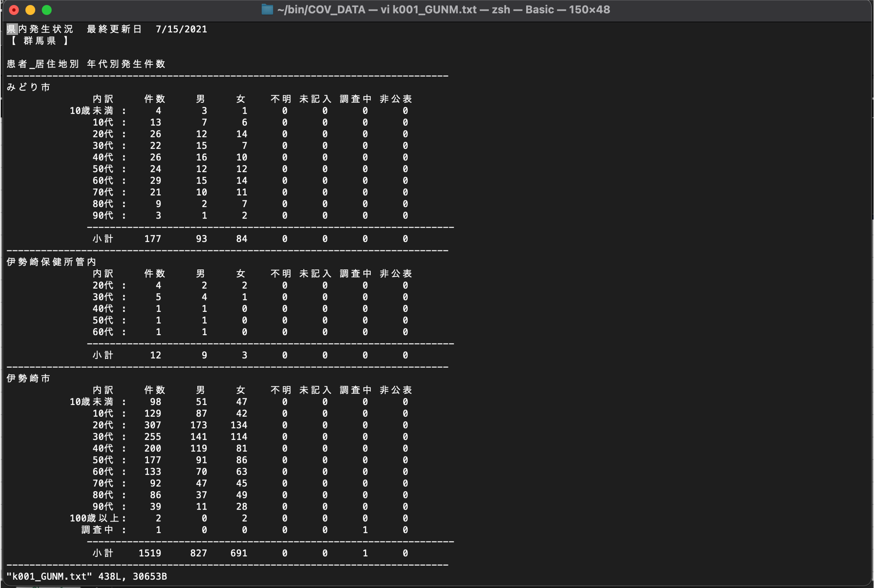Click '非公表' column header in みどり市 table
The width and height of the screenshot is (874, 588).
[396, 99]
